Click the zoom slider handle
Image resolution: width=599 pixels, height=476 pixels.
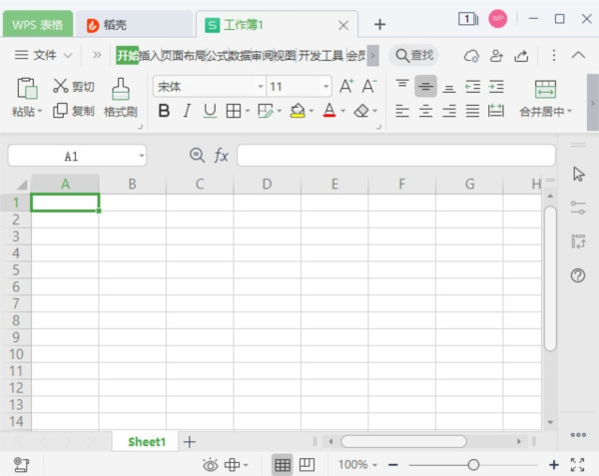tap(473, 464)
